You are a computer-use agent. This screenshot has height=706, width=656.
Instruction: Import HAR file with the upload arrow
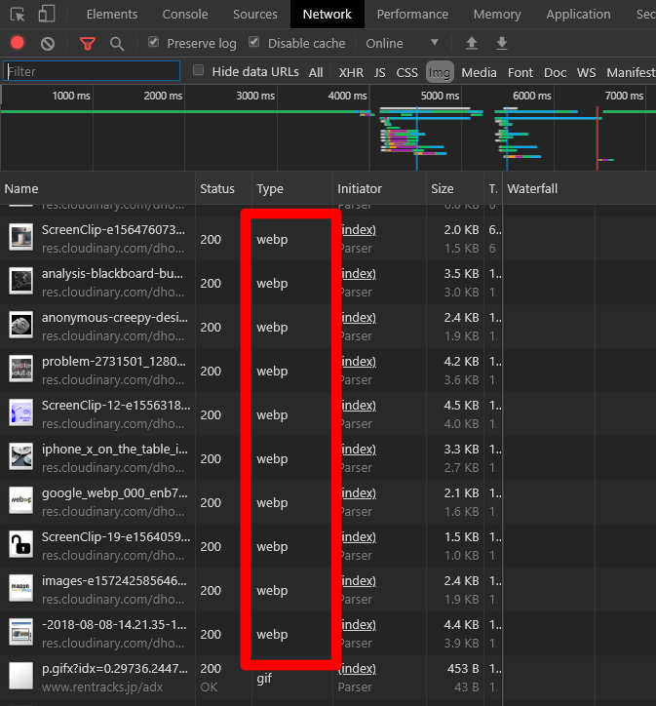click(x=471, y=43)
